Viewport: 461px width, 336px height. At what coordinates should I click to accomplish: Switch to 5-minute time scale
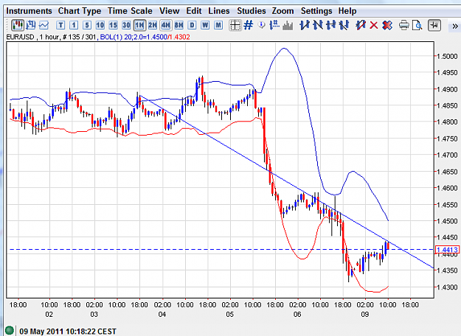[87, 25]
